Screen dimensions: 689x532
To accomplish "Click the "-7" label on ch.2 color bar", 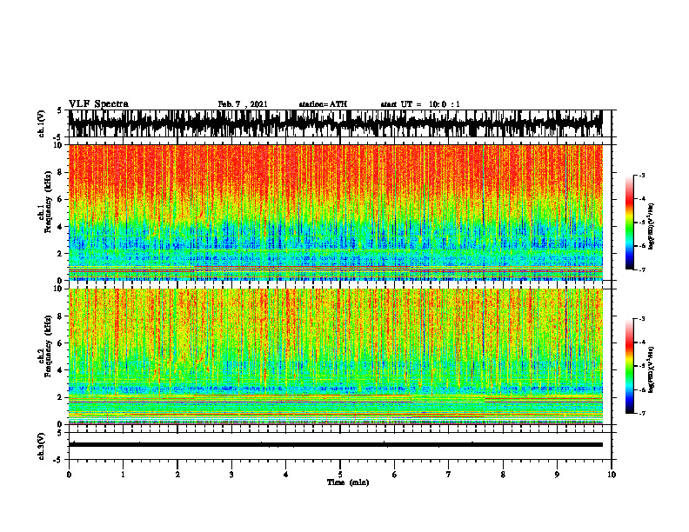I will click(642, 413).
